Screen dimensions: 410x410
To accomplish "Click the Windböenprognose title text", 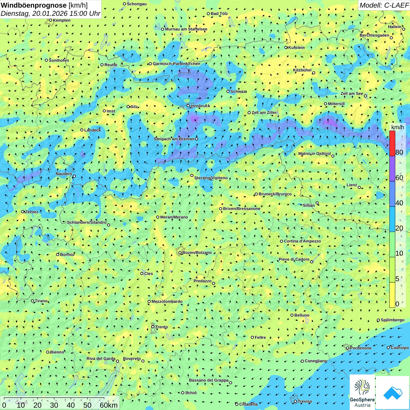I will 34,5.
